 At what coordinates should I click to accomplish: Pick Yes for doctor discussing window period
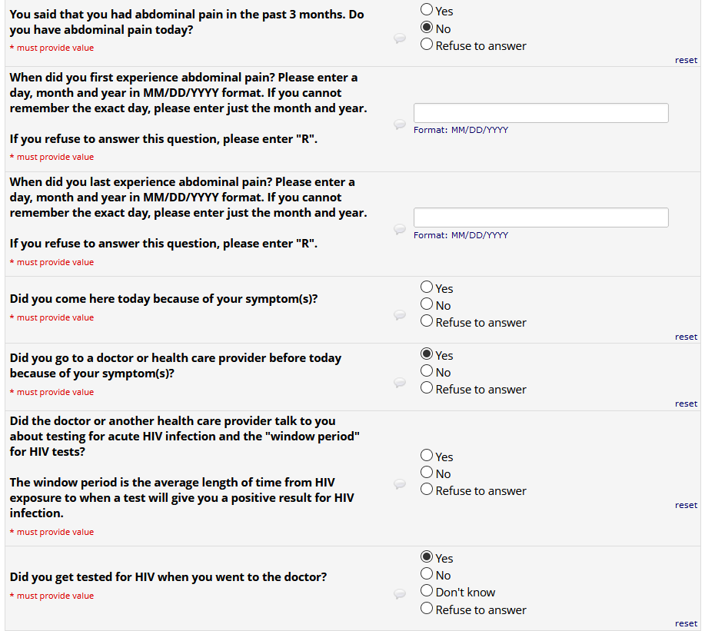click(427, 456)
